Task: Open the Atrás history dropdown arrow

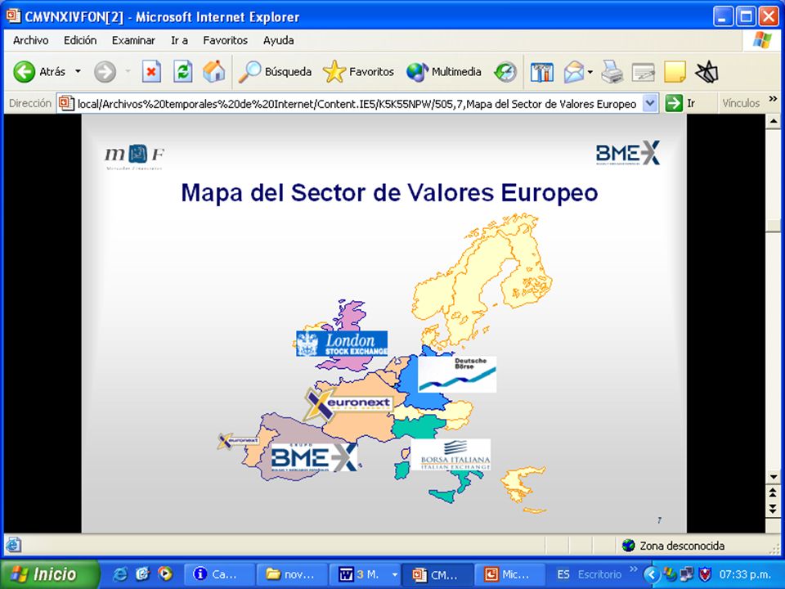Action: (x=78, y=72)
